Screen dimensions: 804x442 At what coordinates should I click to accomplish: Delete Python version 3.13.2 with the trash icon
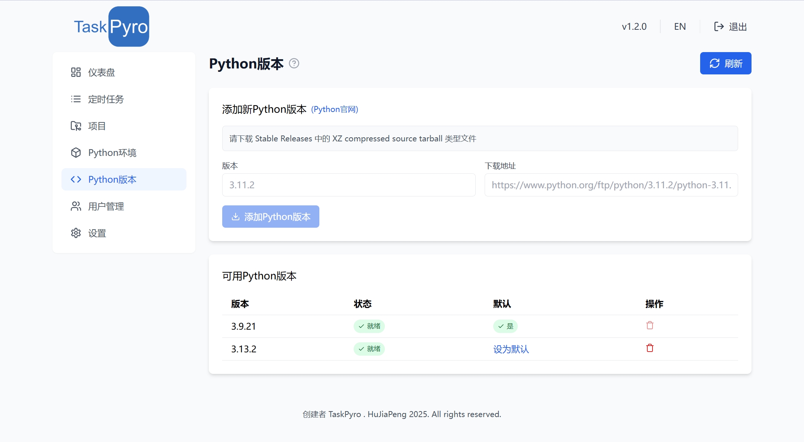pos(650,348)
